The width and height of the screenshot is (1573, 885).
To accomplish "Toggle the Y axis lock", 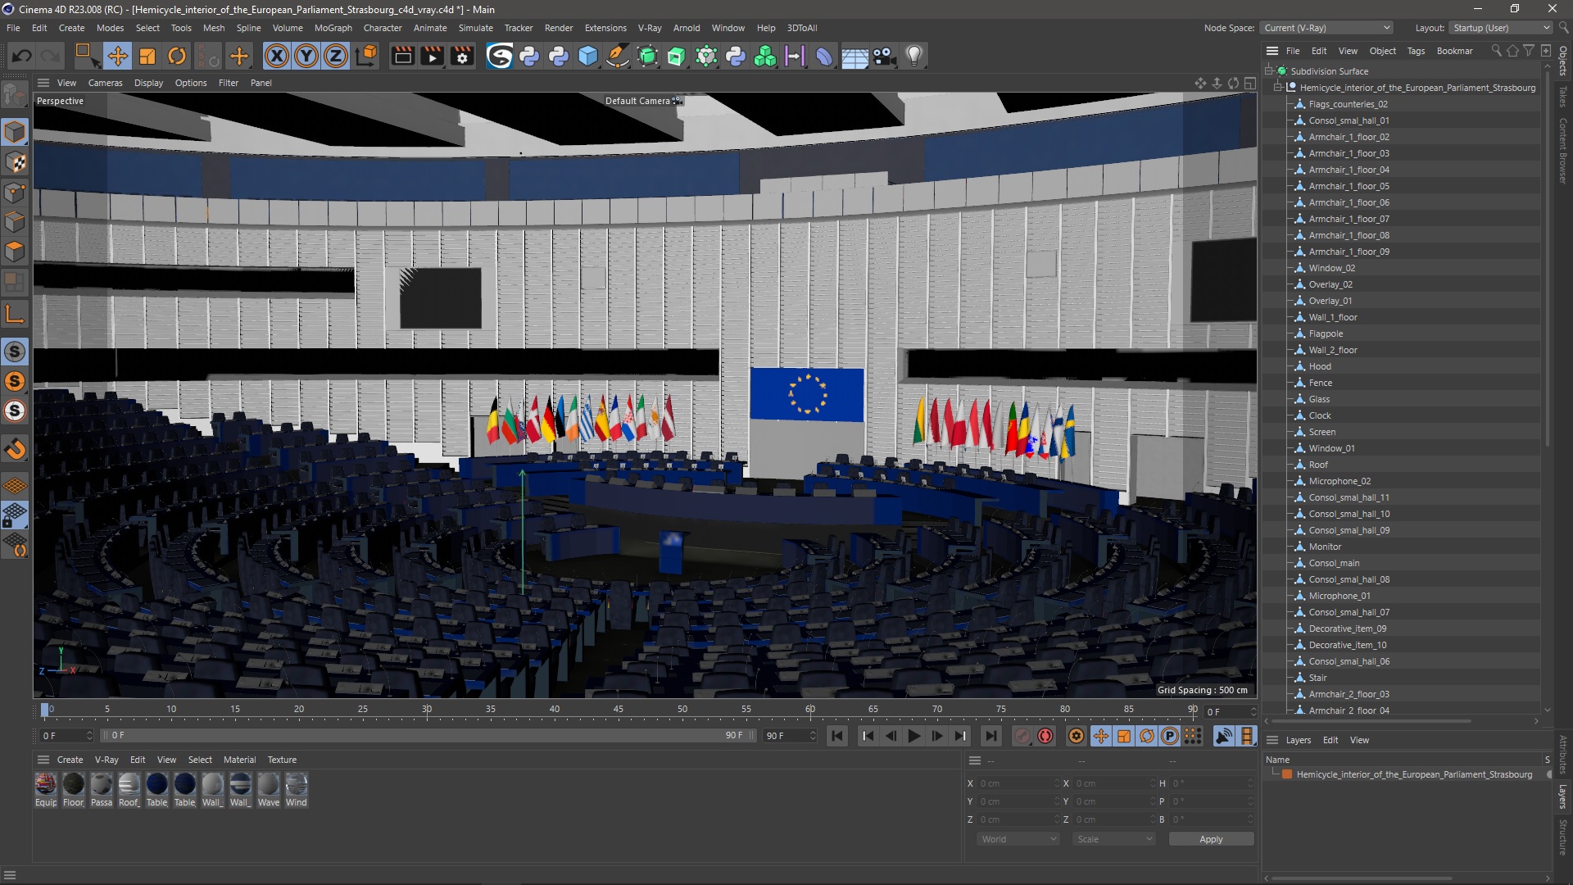I will pyautogui.click(x=306, y=56).
